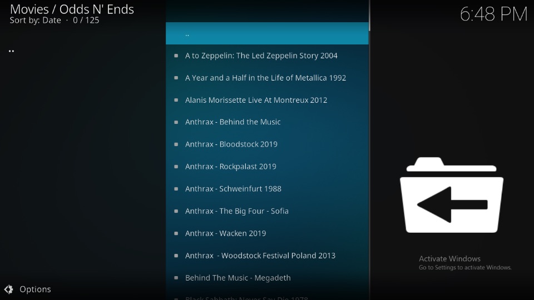
Task: Click bullet icon beside Anthrax - Bloodstock 2019
Action: coord(176,144)
